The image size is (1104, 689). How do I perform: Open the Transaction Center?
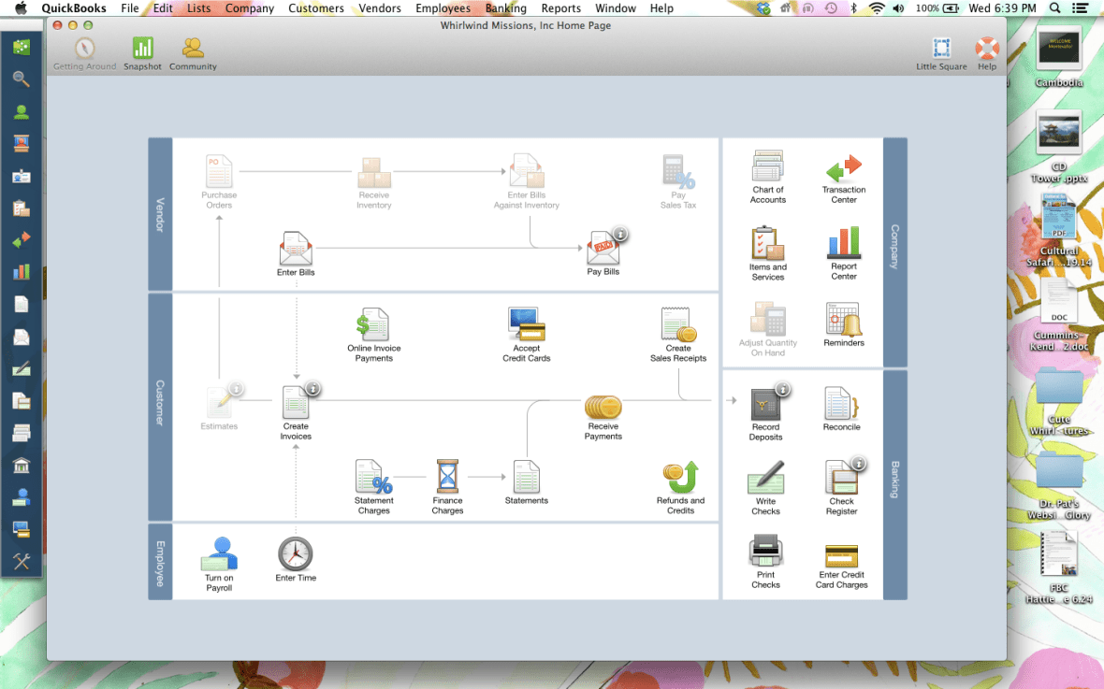pyautogui.click(x=843, y=178)
